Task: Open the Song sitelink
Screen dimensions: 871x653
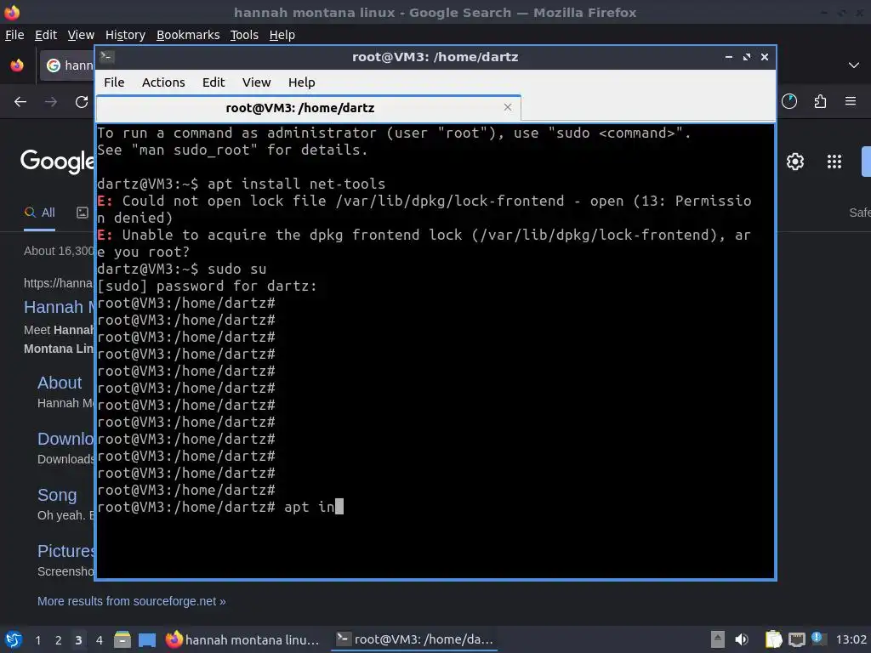Action: click(x=57, y=495)
